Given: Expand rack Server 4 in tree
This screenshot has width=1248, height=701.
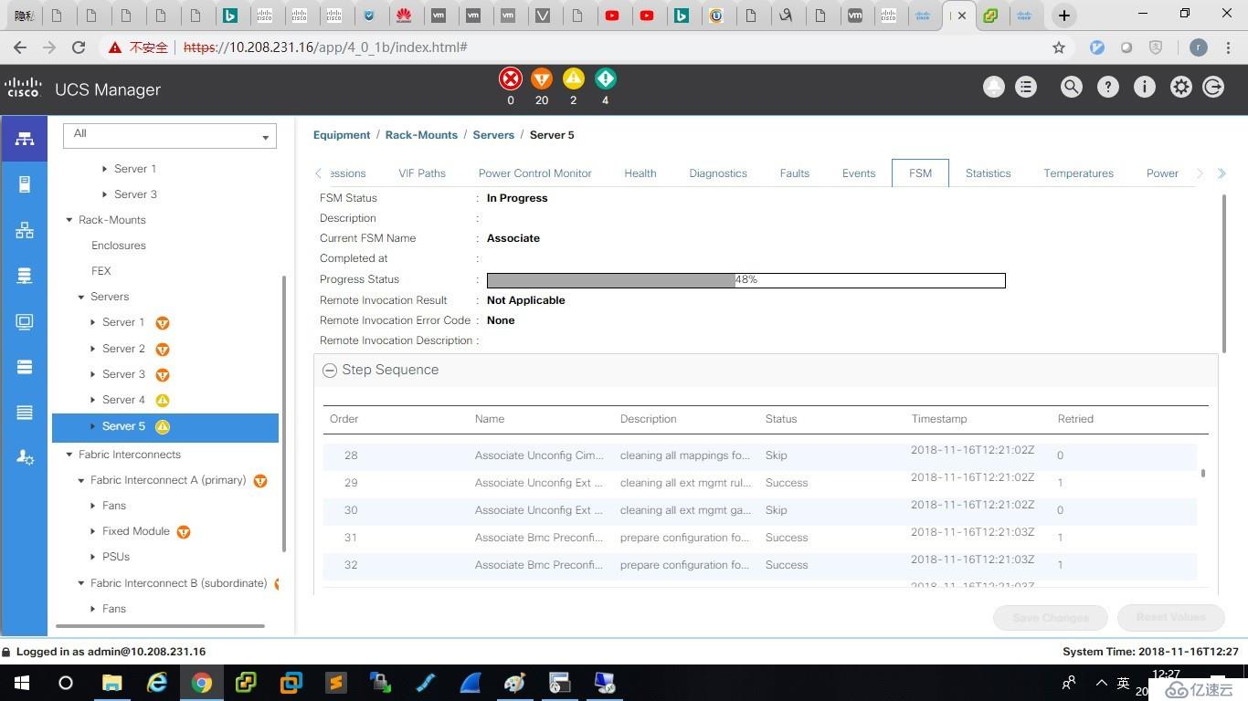Looking at the screenshot, I should tap(93, 400).
